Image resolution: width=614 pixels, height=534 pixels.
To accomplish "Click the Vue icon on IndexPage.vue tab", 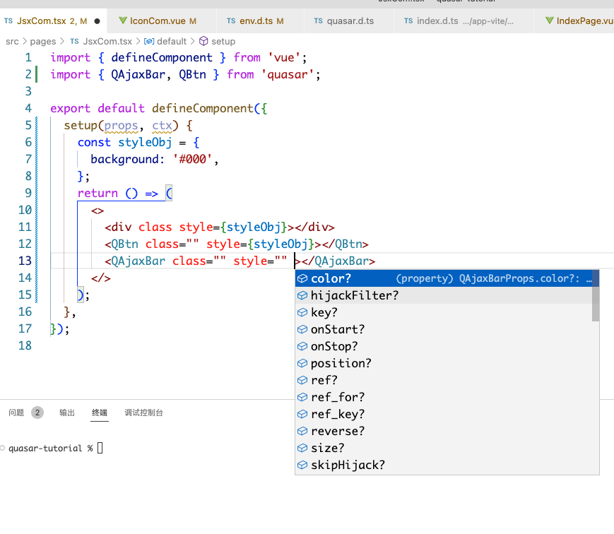I will coord(550,20).
